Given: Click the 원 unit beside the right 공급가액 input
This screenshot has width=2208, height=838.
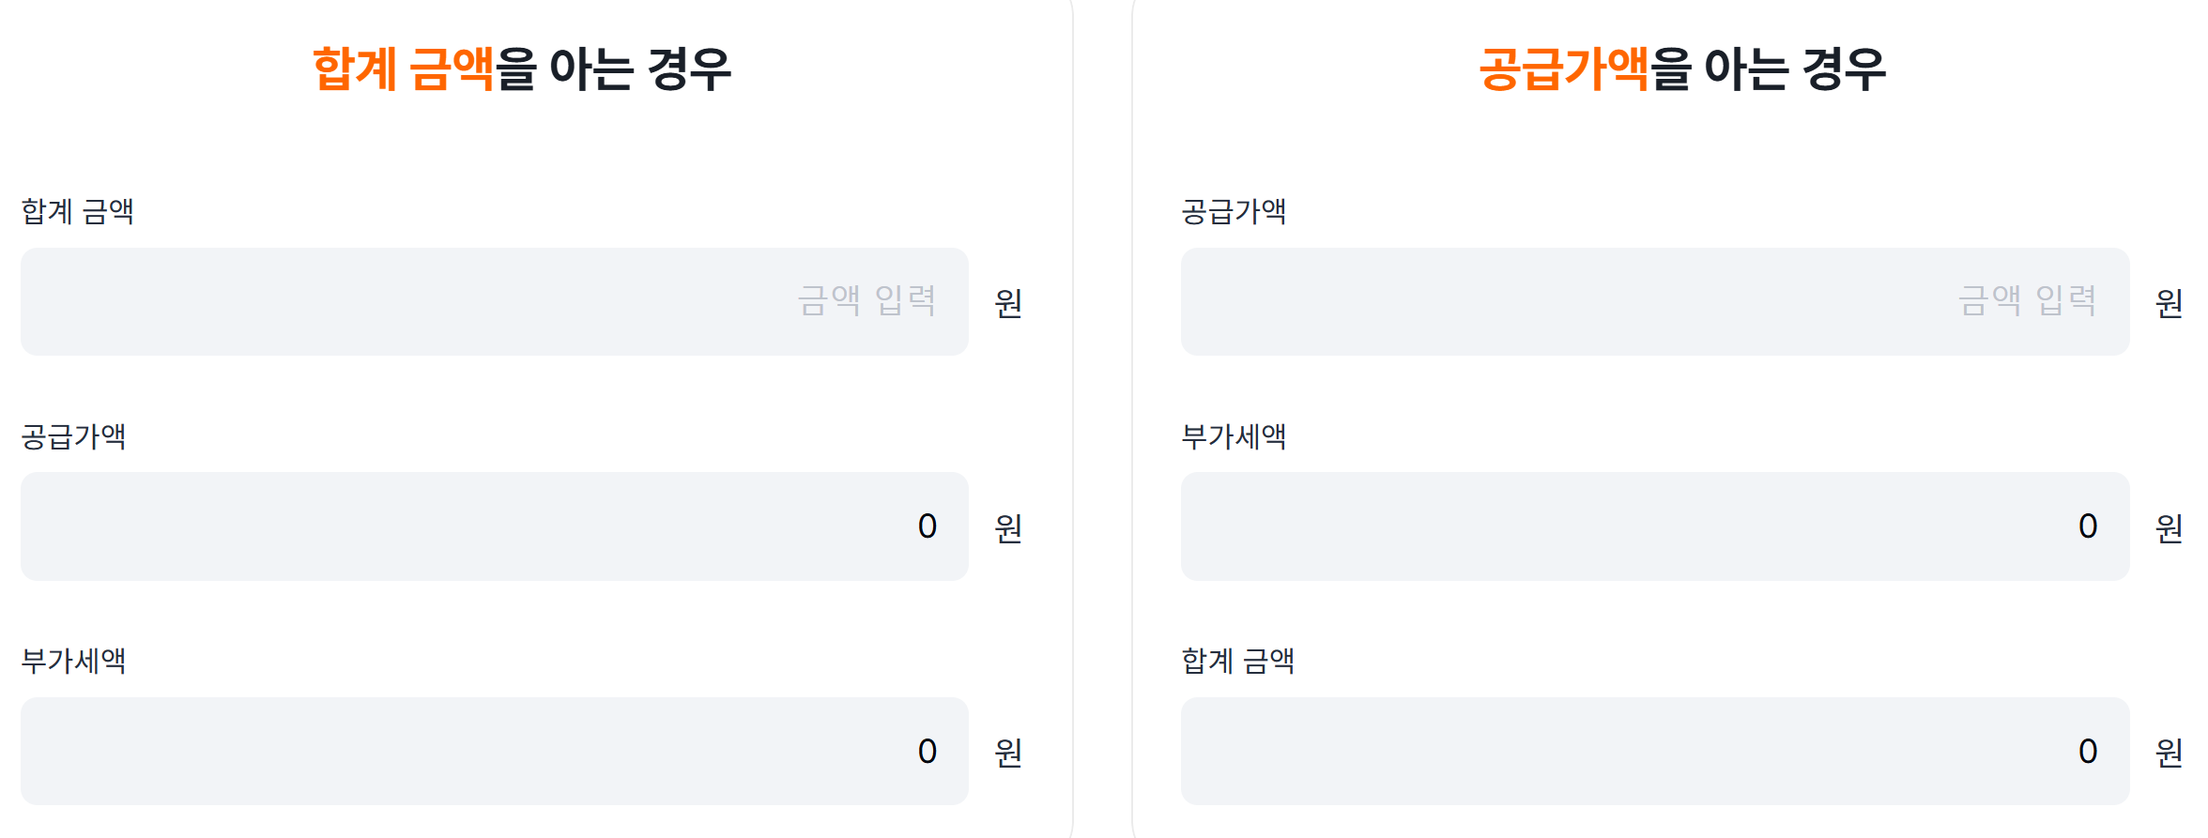Looking at the screenshot, I should click(x=2169, y=303).
